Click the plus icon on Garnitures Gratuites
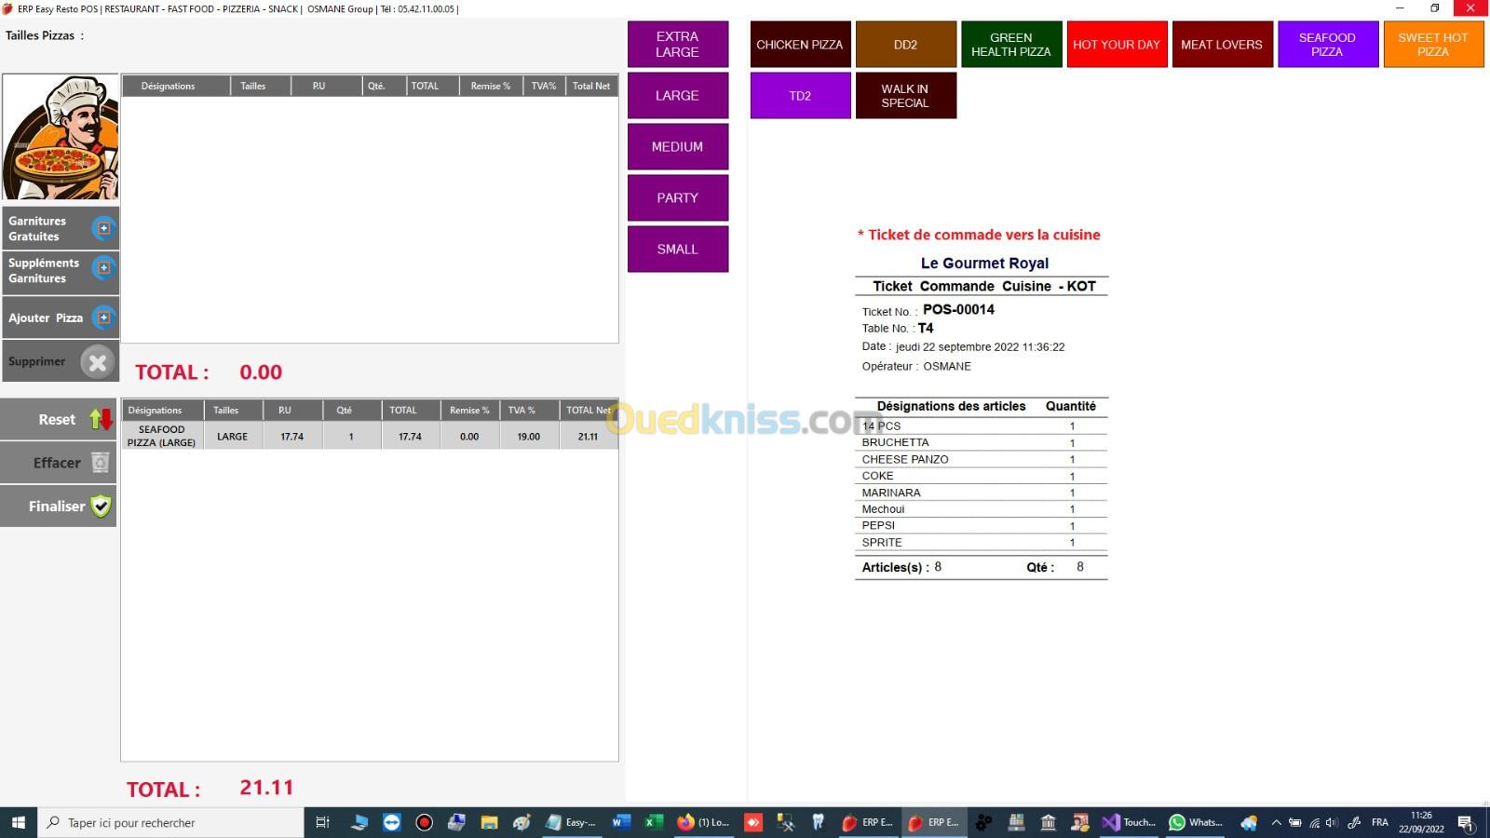The height and width of the screenshot is (838, 1490). click(103, 228)
